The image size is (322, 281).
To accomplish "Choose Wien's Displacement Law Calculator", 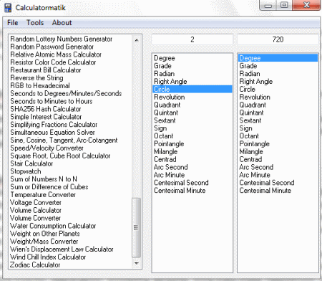I will (x=62, y=249).
